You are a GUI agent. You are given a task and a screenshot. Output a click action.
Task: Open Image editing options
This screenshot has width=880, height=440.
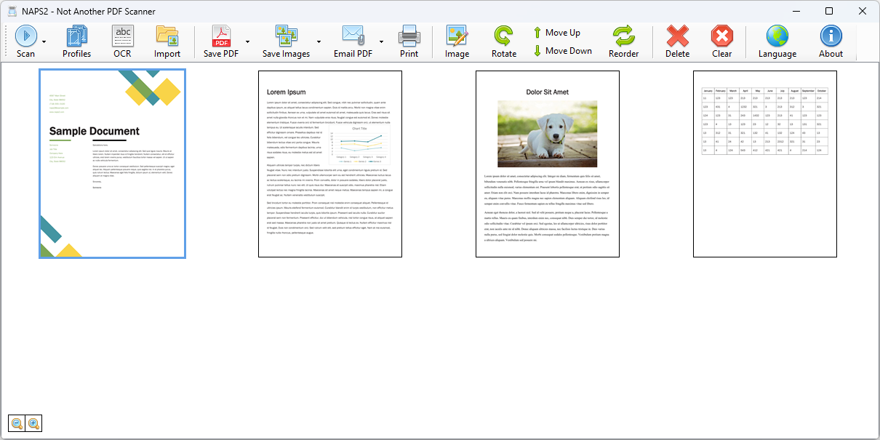point(456,40)
